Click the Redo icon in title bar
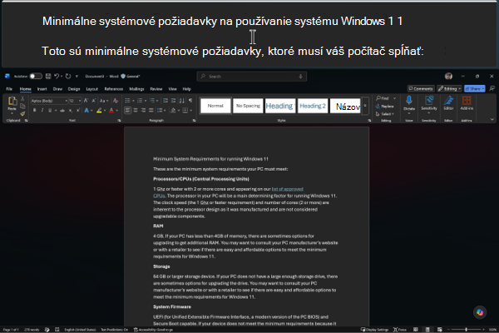This screenshot has width=499, height=333. click(x=68, y=76)
